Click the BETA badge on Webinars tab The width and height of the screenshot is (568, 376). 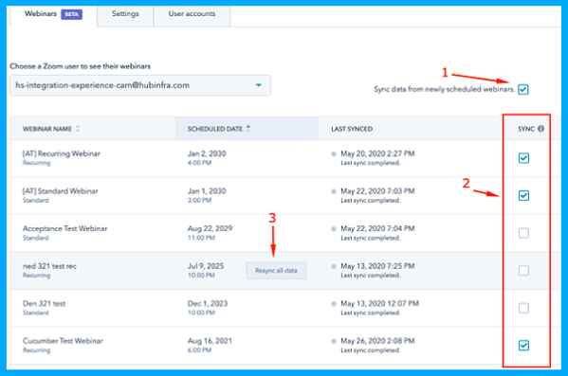click(x=72, y=14)
